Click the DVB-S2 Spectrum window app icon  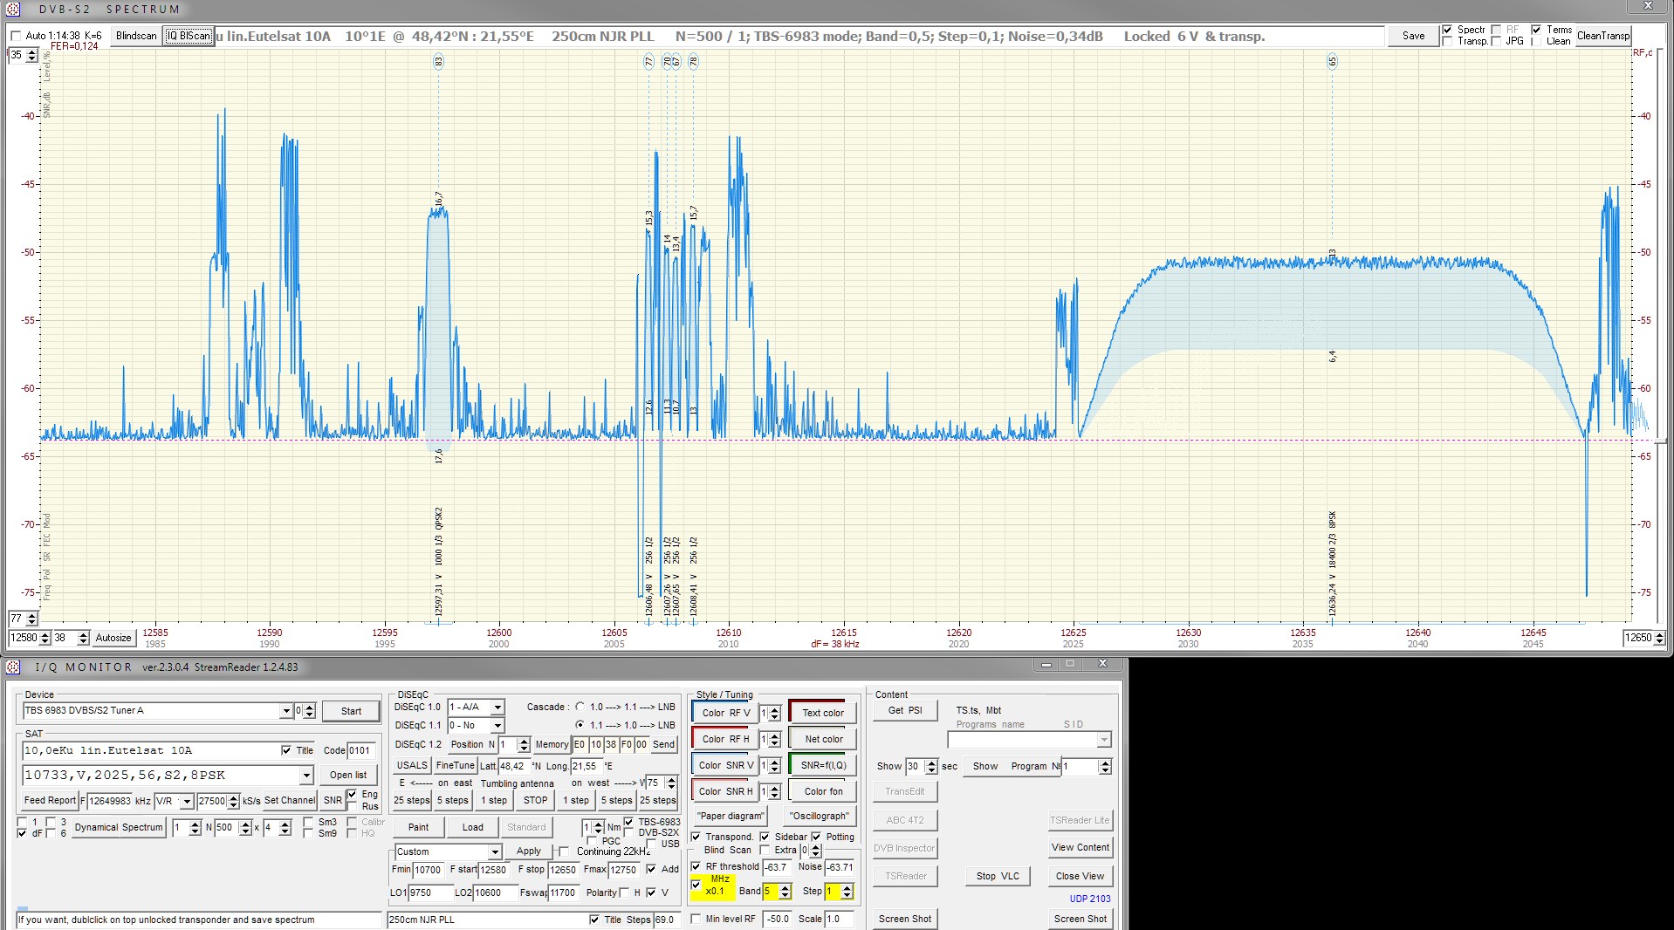pyautogui.click(x=13, y=10)
